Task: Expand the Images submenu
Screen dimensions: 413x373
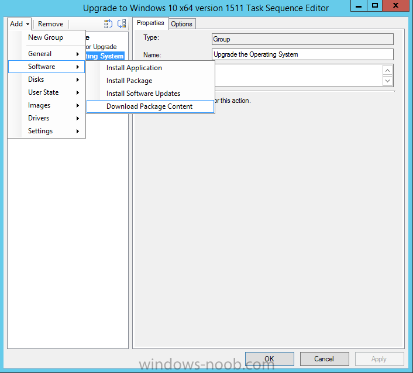Action: 46,105
